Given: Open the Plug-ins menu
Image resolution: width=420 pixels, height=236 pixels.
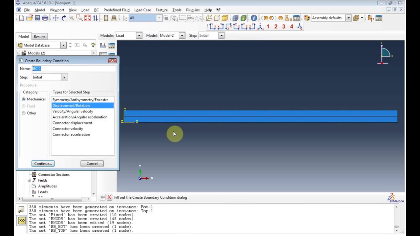Looking at the screenshot, I should pyautogui.click(x=193, y=10).
